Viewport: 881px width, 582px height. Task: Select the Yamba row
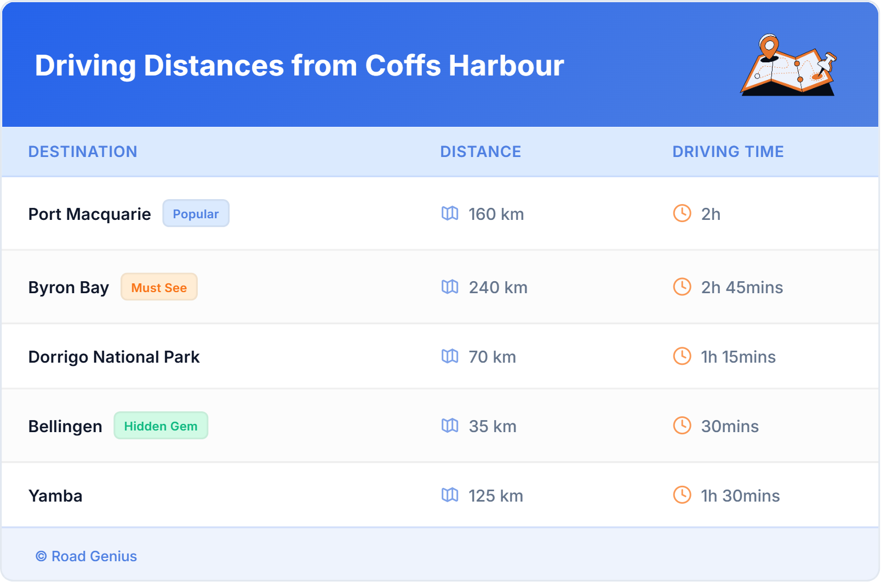click(x=329, y=496)
